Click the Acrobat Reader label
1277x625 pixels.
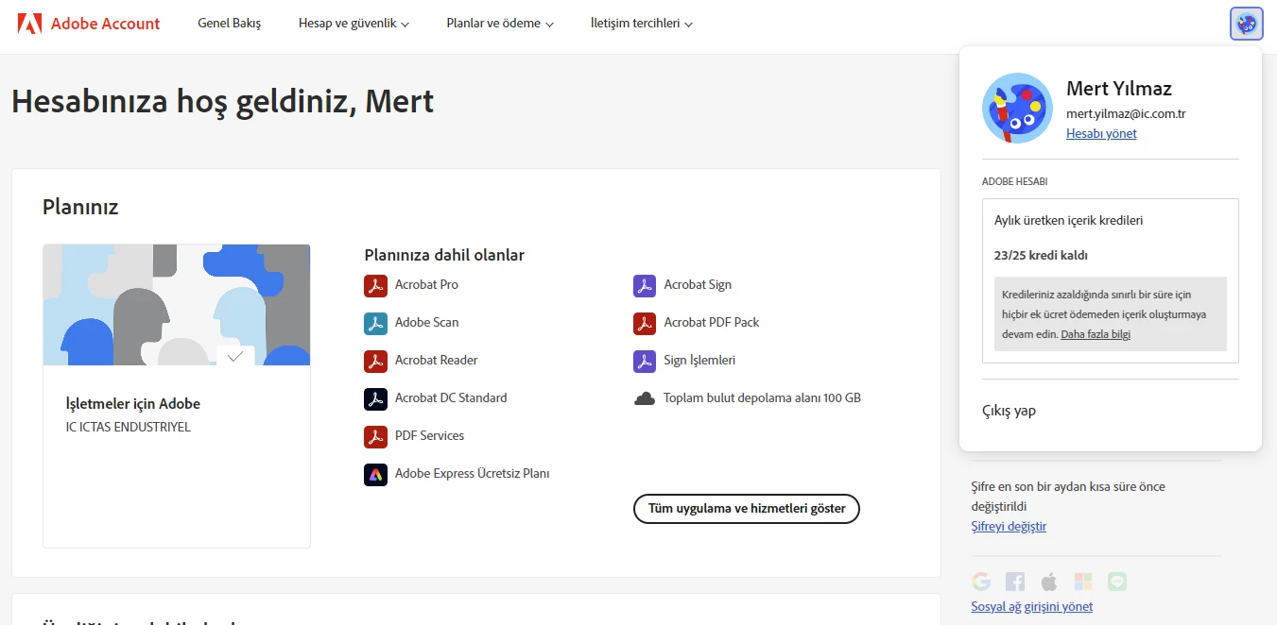tap(436, 361)
